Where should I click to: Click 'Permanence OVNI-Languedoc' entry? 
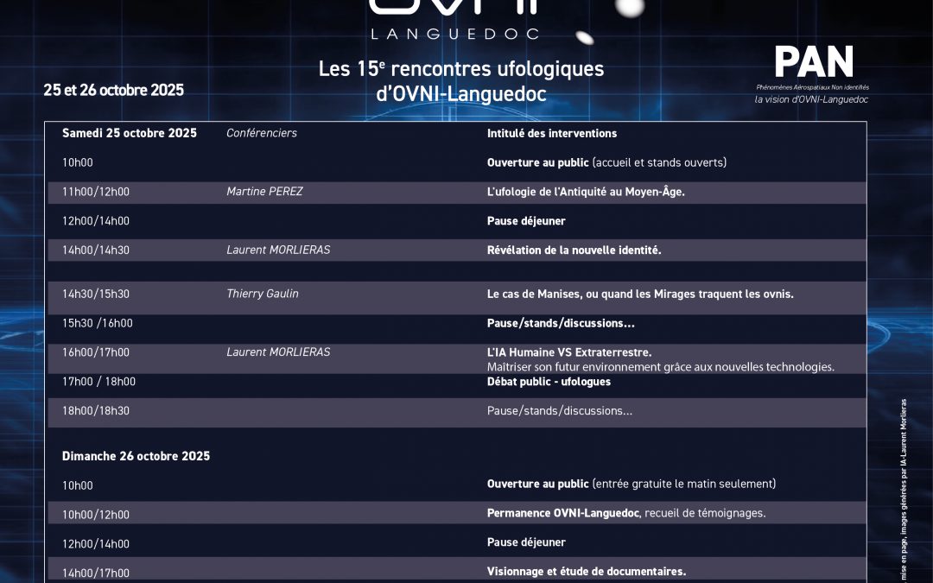click(563, 513)
